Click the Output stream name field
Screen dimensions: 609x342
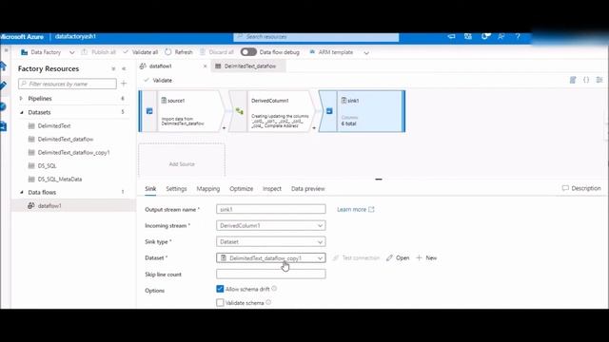[270, 209]
